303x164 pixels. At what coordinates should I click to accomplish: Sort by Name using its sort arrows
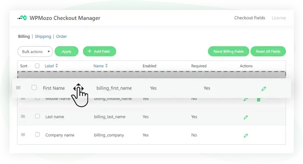tap(107, 66)
